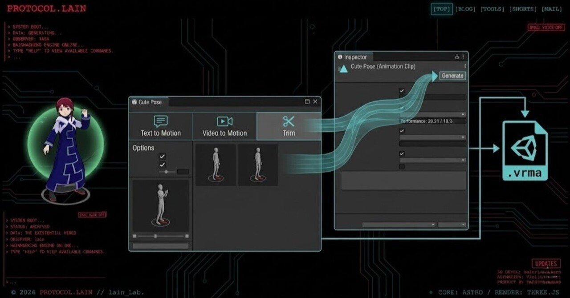Enable the unchecked Inspector checkbox

(x=402, y=167)
